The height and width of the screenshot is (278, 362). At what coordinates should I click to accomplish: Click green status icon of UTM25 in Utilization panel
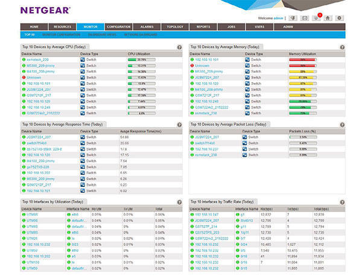24,238
